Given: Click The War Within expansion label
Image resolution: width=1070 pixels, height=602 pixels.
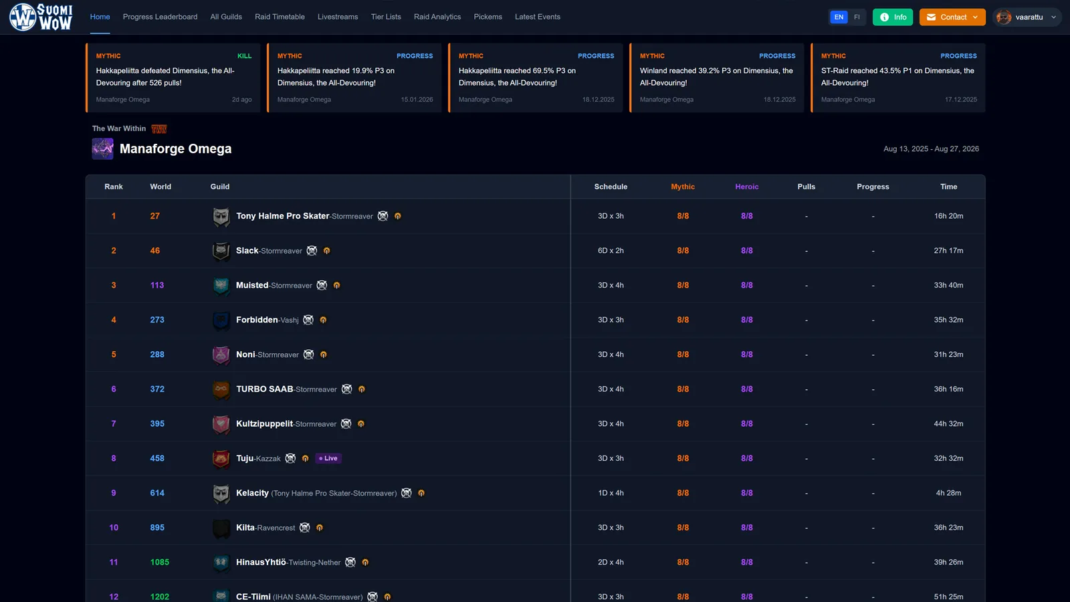Looking at the screenshot, I should click(119, 128).
